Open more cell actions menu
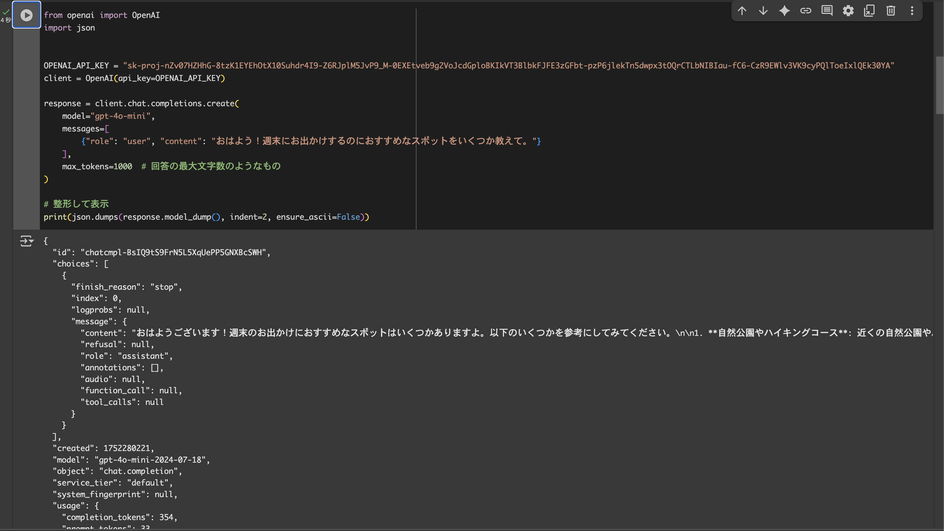The width and height of the screenshot is (944, 531). [912, 11]
